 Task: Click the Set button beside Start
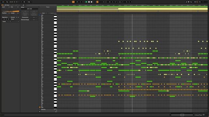point(9,7)
